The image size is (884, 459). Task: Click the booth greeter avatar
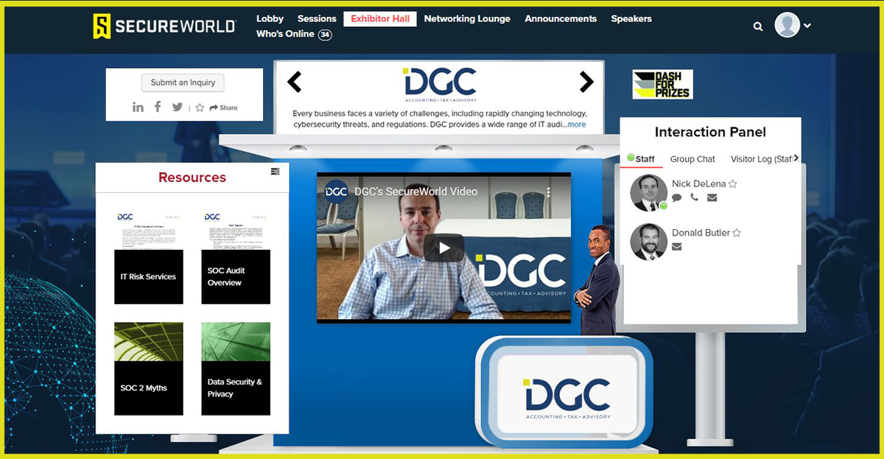click(x=597, y=280)
